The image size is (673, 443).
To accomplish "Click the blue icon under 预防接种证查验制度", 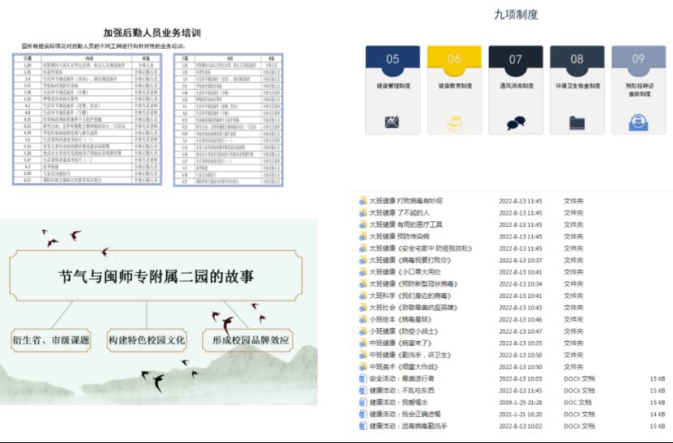I will pos(638,123).
